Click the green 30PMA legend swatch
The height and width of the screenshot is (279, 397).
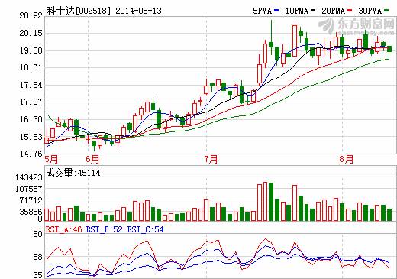386,11
